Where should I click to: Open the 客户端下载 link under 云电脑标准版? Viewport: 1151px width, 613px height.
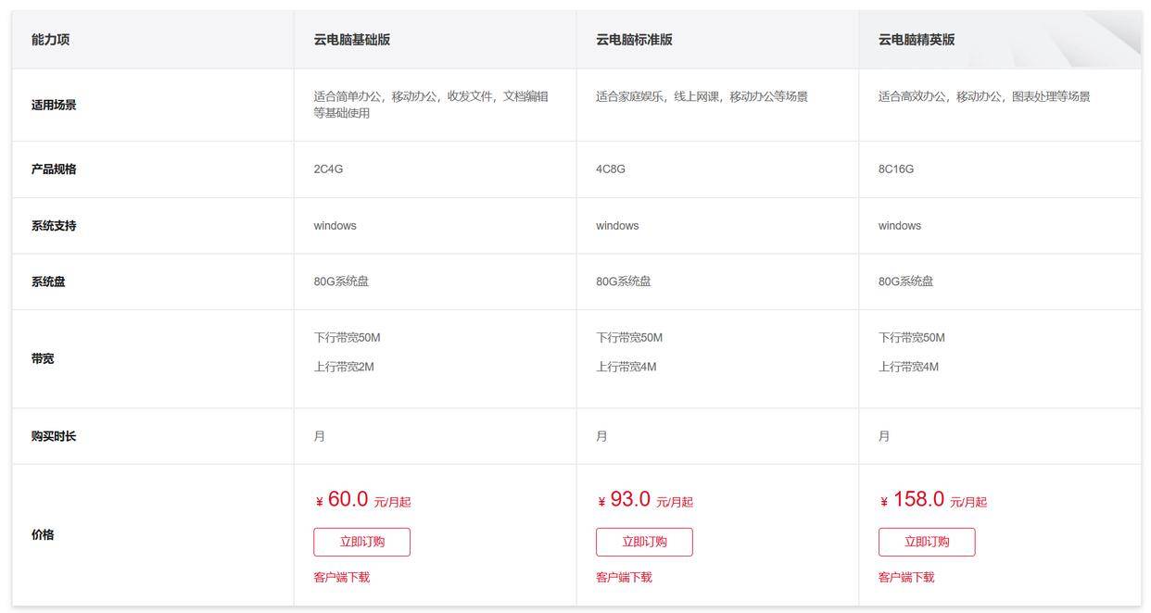623,576
